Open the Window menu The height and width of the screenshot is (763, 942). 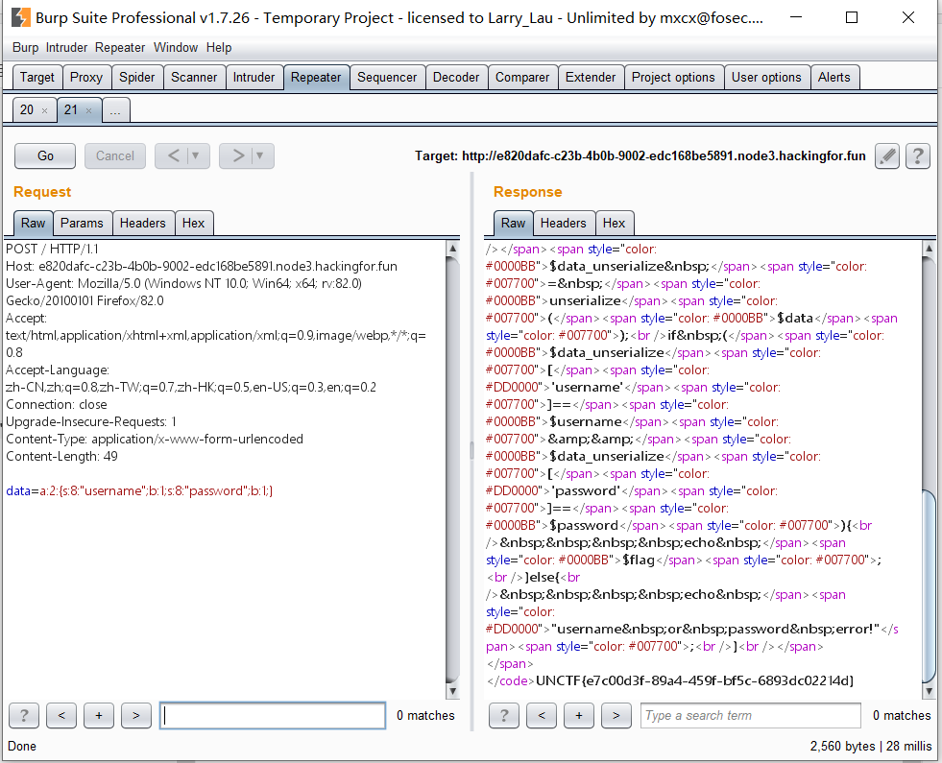pos(176,47)
